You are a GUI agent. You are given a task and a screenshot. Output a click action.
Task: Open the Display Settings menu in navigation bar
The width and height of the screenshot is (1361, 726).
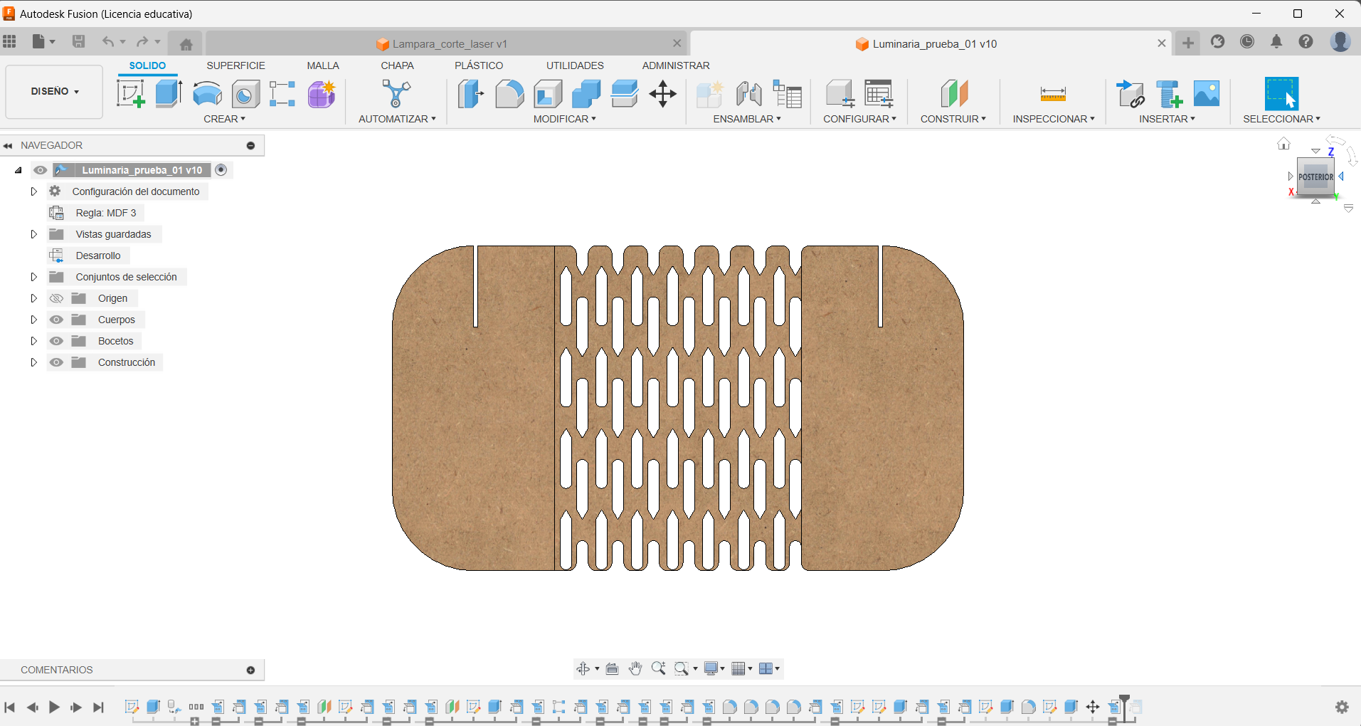tap(714, 668)
